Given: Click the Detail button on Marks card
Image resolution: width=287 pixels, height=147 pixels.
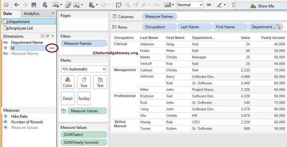Looking at the screenshot, I should click(x=68, y=98).
